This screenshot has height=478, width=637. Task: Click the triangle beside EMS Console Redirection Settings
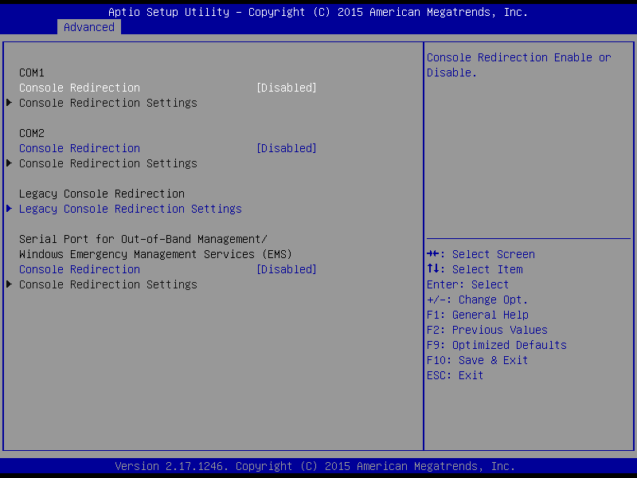pyautogui.click(x=9, y=284)
